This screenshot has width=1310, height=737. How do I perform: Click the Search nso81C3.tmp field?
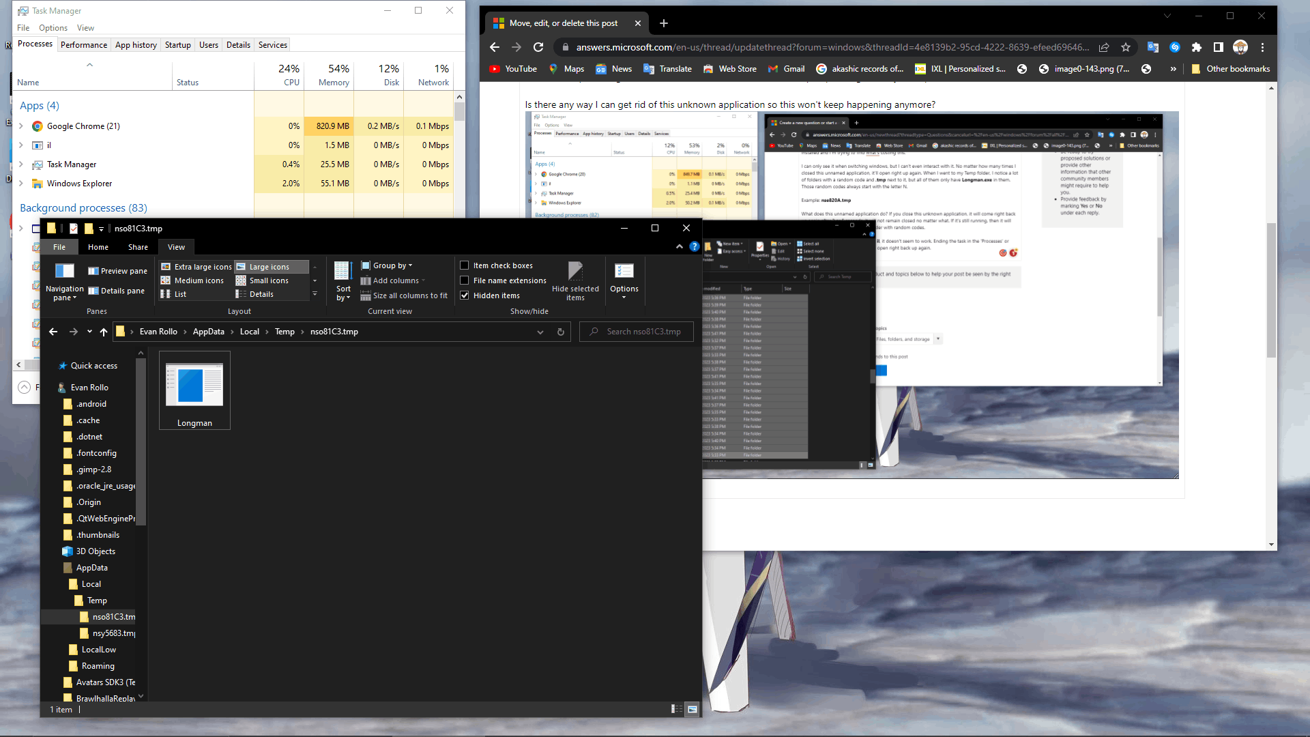click(637, 332)
